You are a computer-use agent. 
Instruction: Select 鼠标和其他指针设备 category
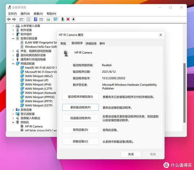(33, 55)
